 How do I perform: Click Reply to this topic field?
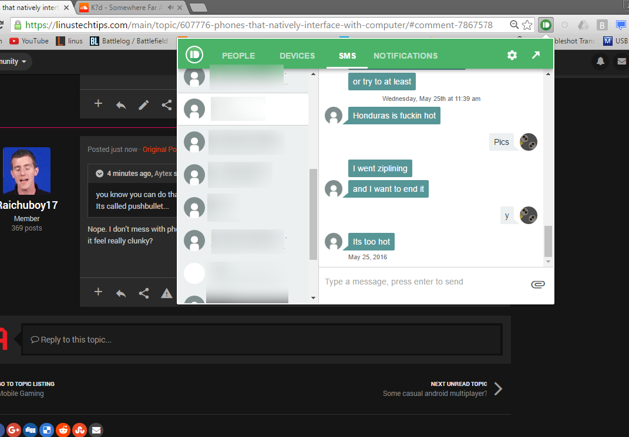[x=261, y=340]
